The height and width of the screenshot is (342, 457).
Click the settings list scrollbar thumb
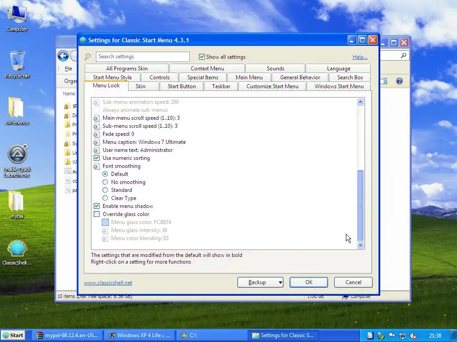[x=360, y=205]
